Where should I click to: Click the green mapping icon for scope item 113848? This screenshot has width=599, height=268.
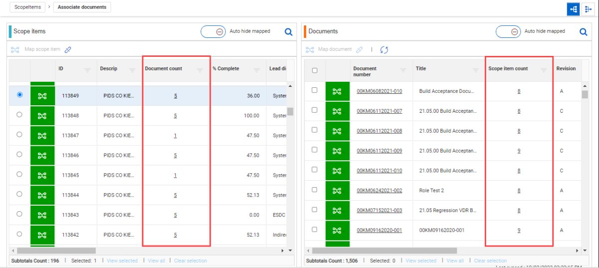click(42, 115)
